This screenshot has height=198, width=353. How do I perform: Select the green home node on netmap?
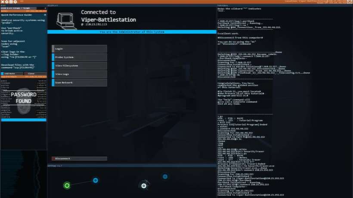point(67,186)
